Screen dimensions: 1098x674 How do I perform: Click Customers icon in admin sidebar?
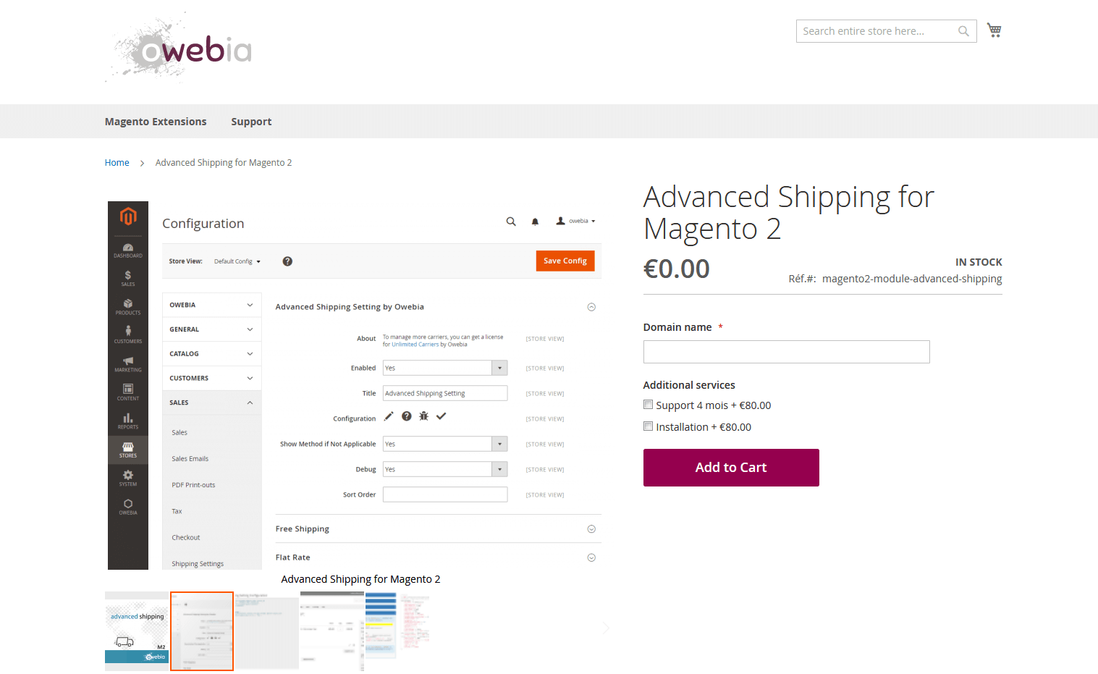pos(128,335)
